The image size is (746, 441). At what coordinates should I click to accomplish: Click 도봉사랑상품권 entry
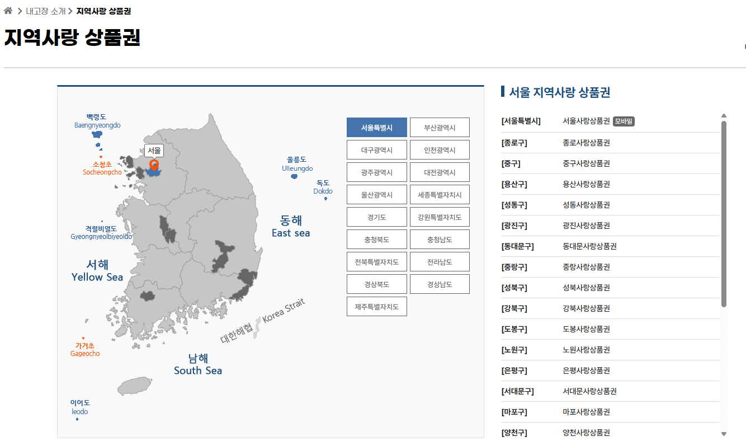[x=586, y=329]
